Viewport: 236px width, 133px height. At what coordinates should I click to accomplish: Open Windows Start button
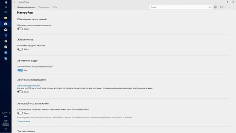point(6,3)
